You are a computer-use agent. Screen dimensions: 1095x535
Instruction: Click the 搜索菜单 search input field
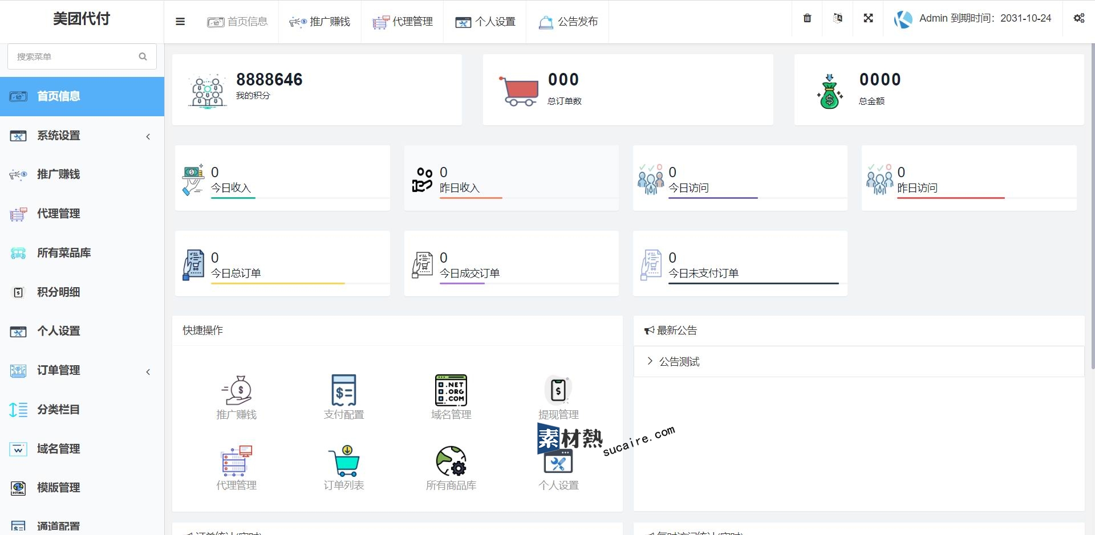pyautogui.click(x=82, y=57)
